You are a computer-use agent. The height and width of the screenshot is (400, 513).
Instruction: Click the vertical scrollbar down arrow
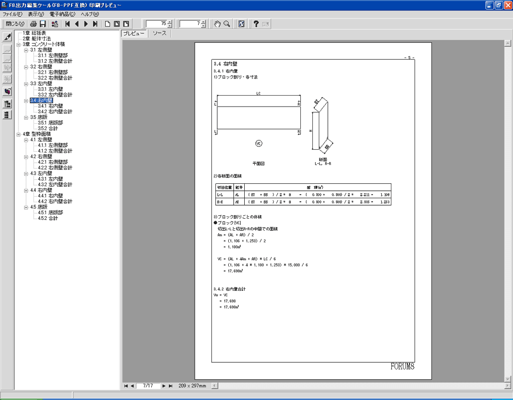pyautogui.click(x=508, y=379)
